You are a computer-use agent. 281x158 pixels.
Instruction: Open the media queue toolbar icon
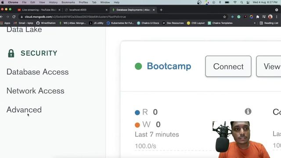click(264, 17)
